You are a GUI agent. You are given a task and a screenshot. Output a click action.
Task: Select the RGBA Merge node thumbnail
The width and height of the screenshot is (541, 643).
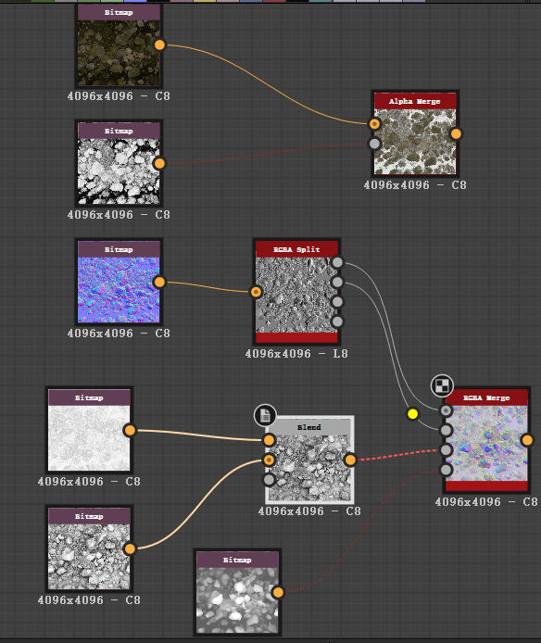tap(486, 443)
